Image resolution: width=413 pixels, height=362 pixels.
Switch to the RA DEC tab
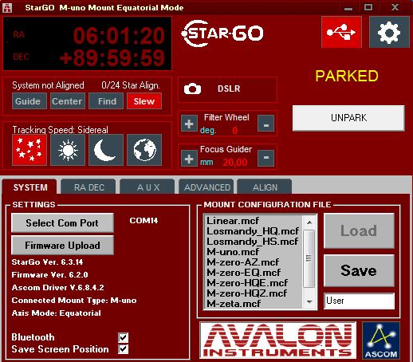[88, 187]
